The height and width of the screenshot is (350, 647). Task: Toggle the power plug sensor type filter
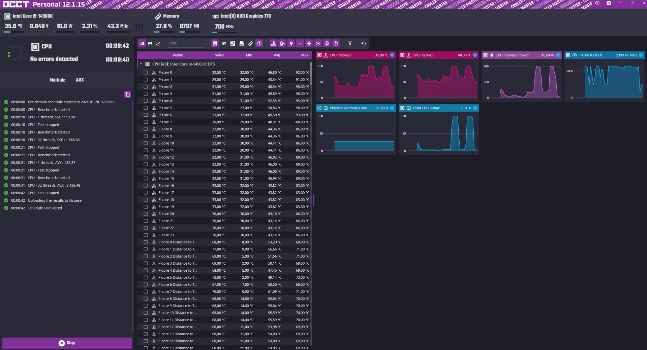pos(291,43)
